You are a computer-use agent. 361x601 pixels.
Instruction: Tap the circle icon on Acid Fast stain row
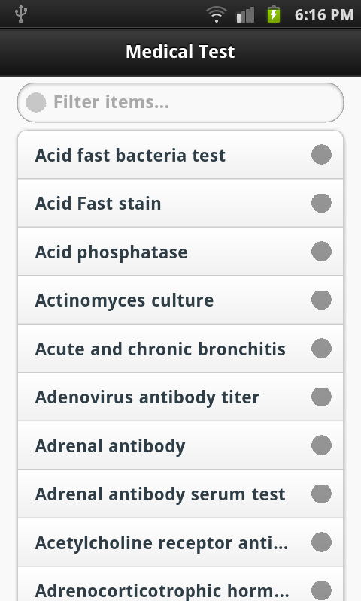pyautogui.click(x=321, y=203)
